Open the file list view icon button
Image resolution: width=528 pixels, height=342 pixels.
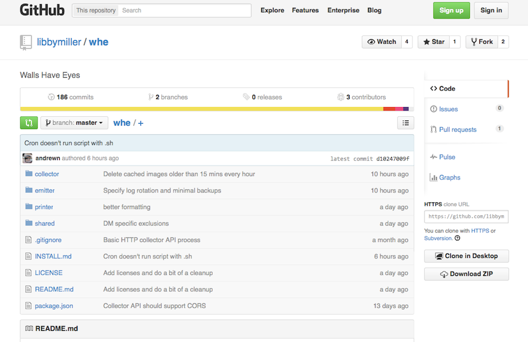point(406,123)
